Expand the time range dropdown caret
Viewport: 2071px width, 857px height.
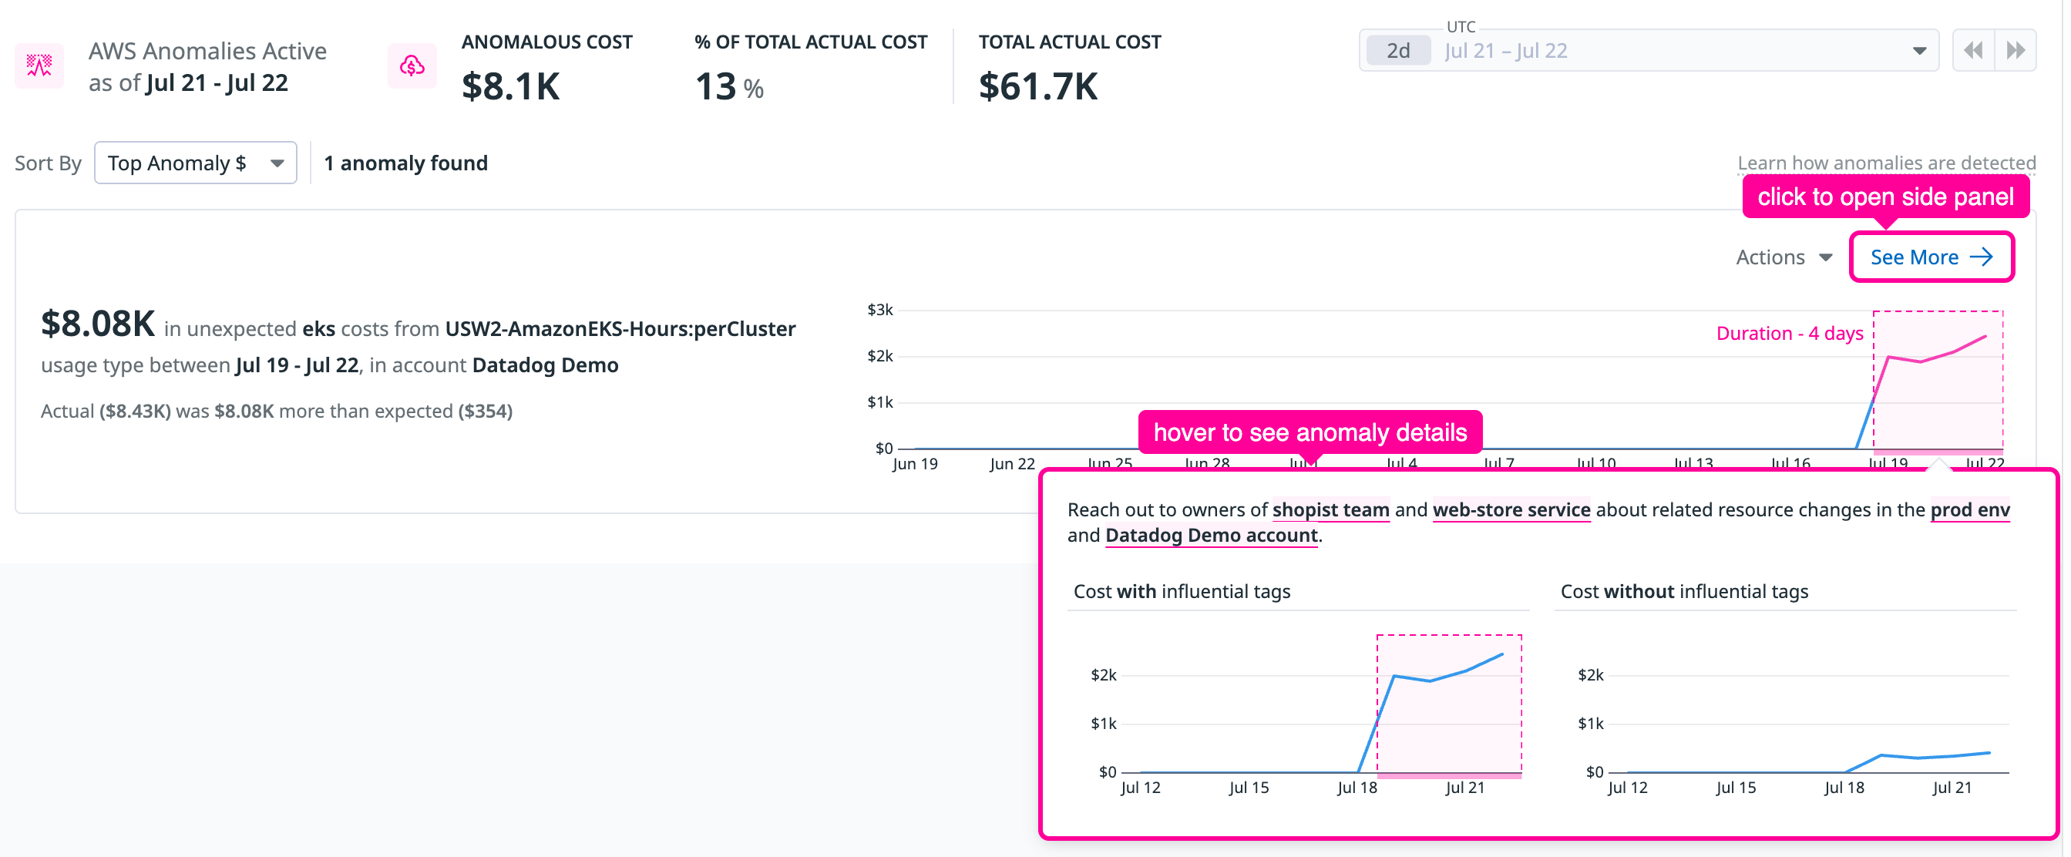click(x=1920, y=51)
